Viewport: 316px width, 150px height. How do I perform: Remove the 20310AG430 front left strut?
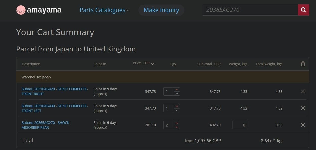point(303,108)
